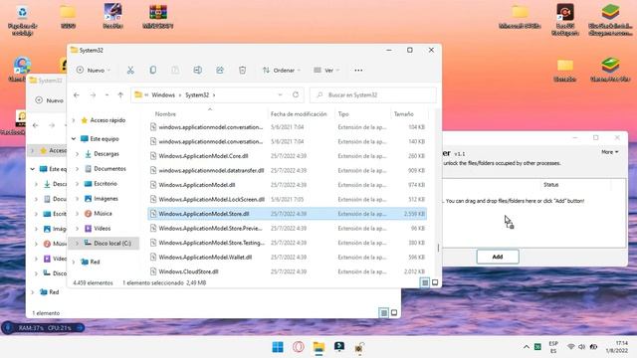The image size is (637, 358).
Task: Refresh the System32 folder view
Action: [x=296, y=94]
